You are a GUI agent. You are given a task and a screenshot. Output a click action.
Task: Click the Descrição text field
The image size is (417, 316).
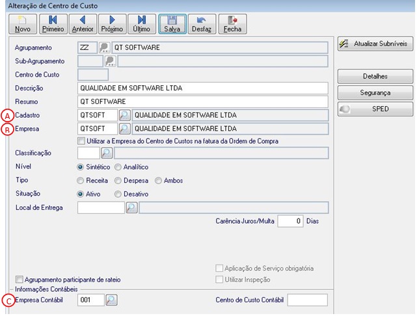coord(203,88)
